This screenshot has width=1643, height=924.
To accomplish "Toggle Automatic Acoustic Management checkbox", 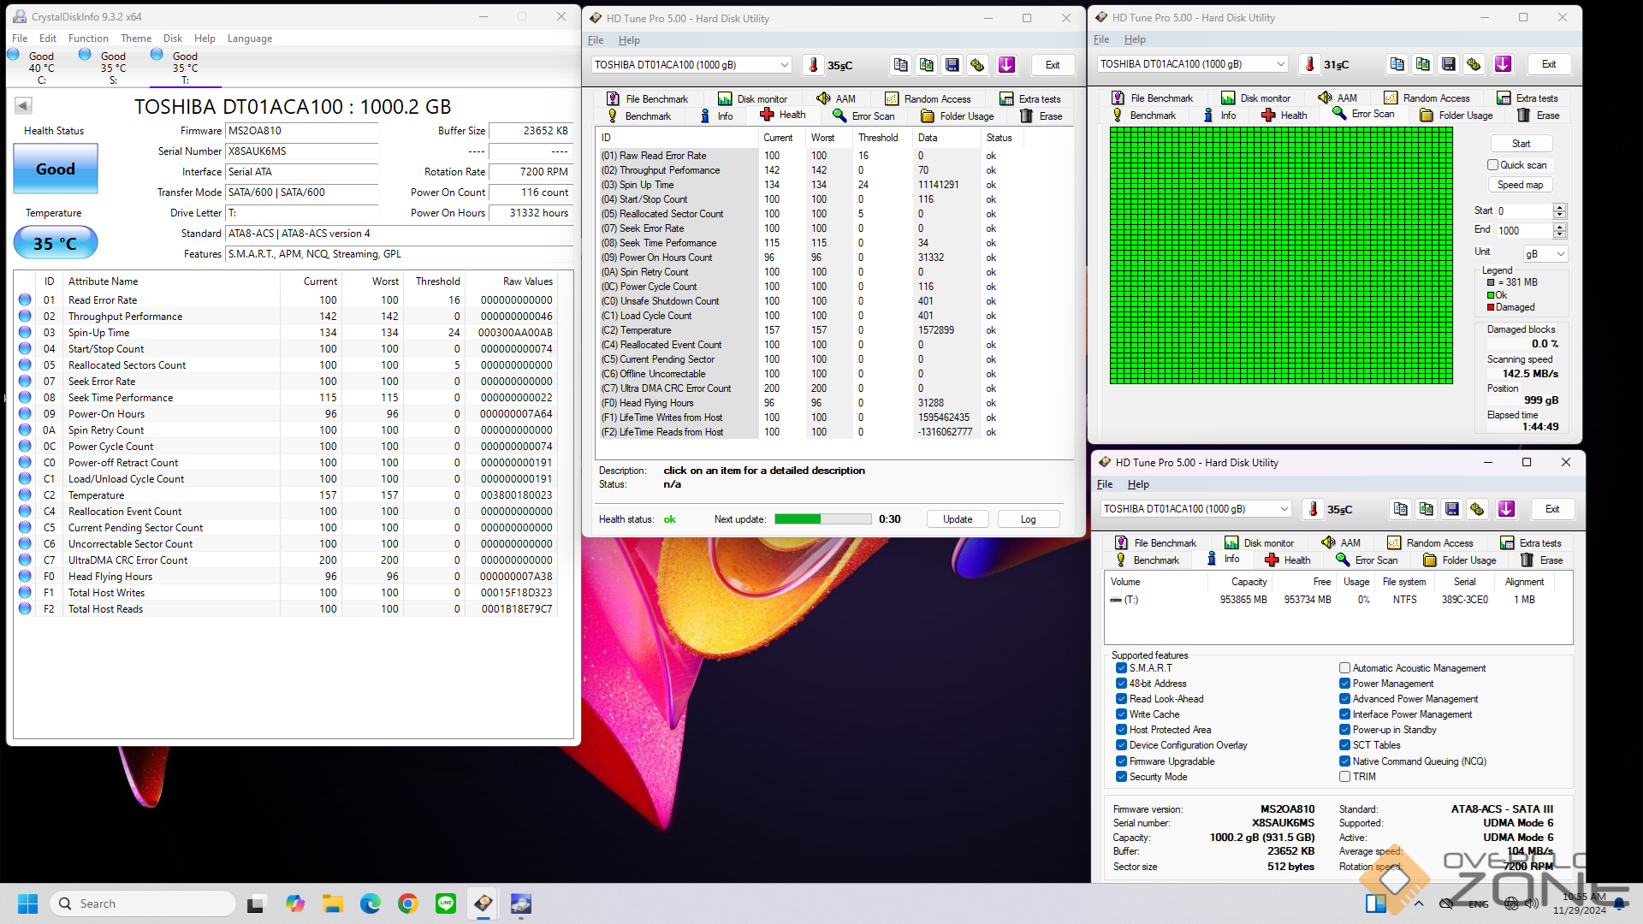I will pyautogui.click(x=1344, y=668).
